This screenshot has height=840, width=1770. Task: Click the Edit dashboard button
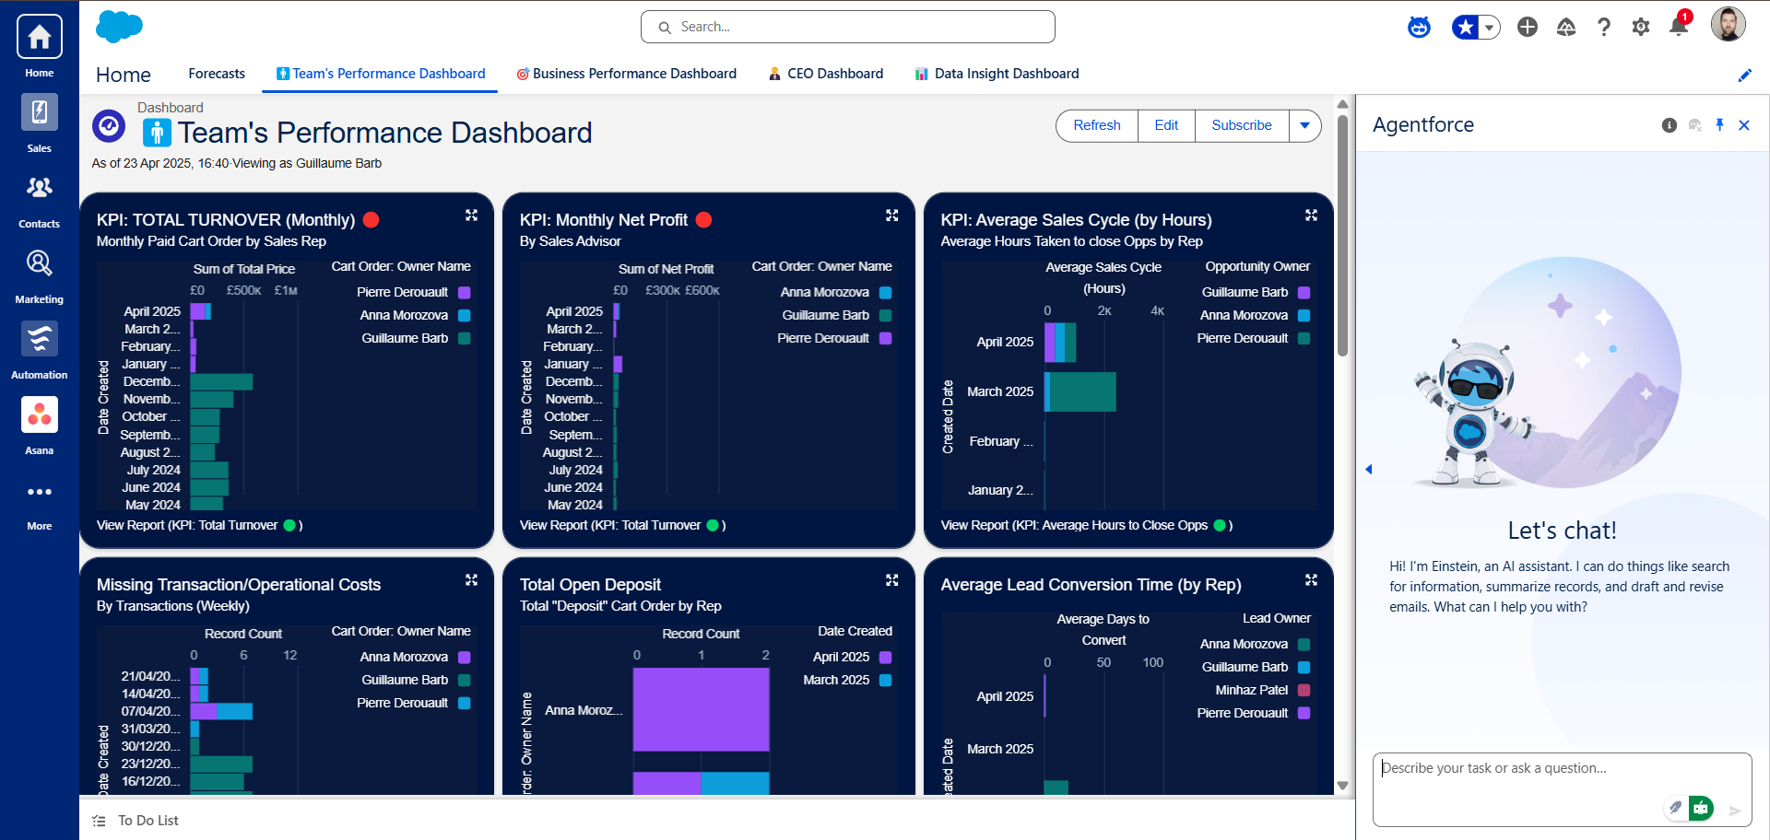(x=1166, y=125)
